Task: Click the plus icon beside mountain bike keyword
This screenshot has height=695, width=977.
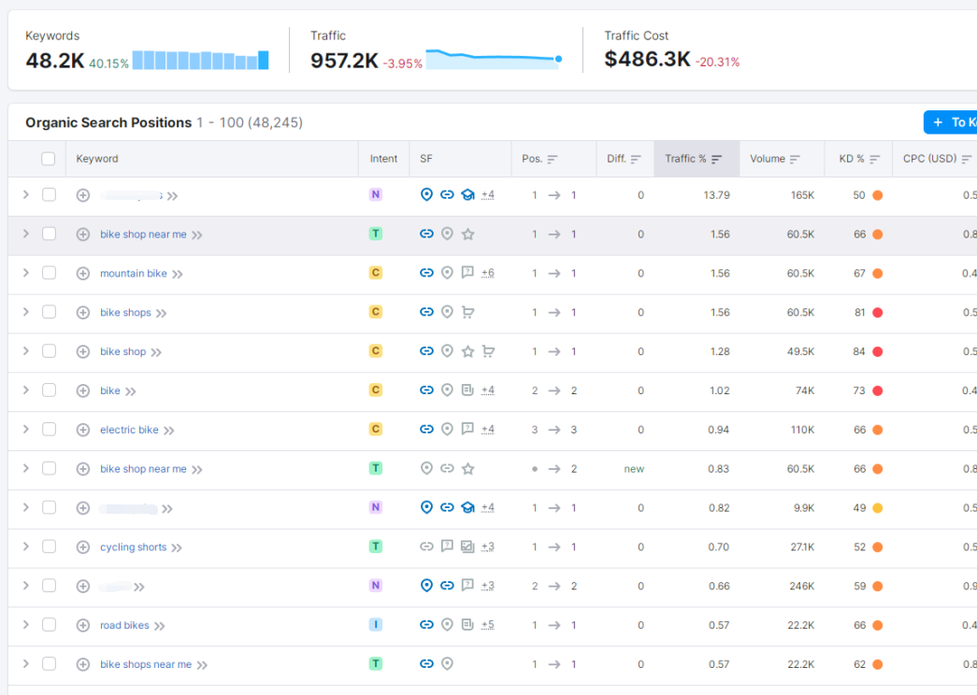Action: (83, 274)
